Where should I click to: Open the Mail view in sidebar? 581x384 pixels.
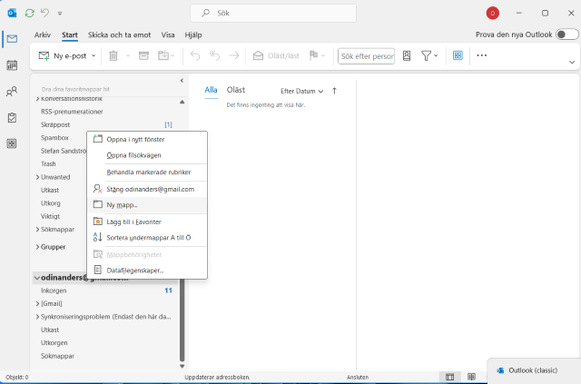(x=12, y=38)
